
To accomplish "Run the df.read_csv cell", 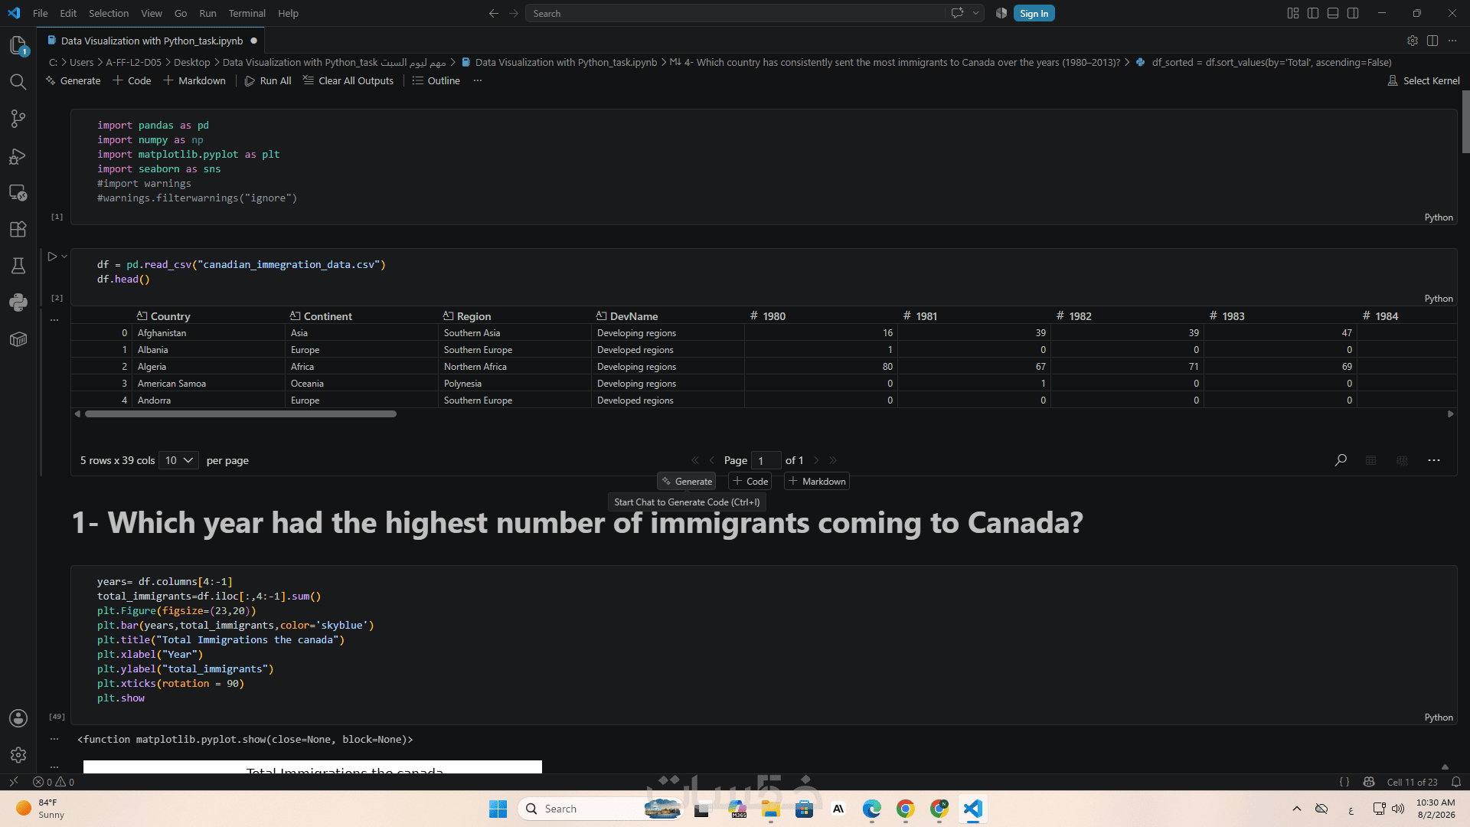I will [52, 257].
